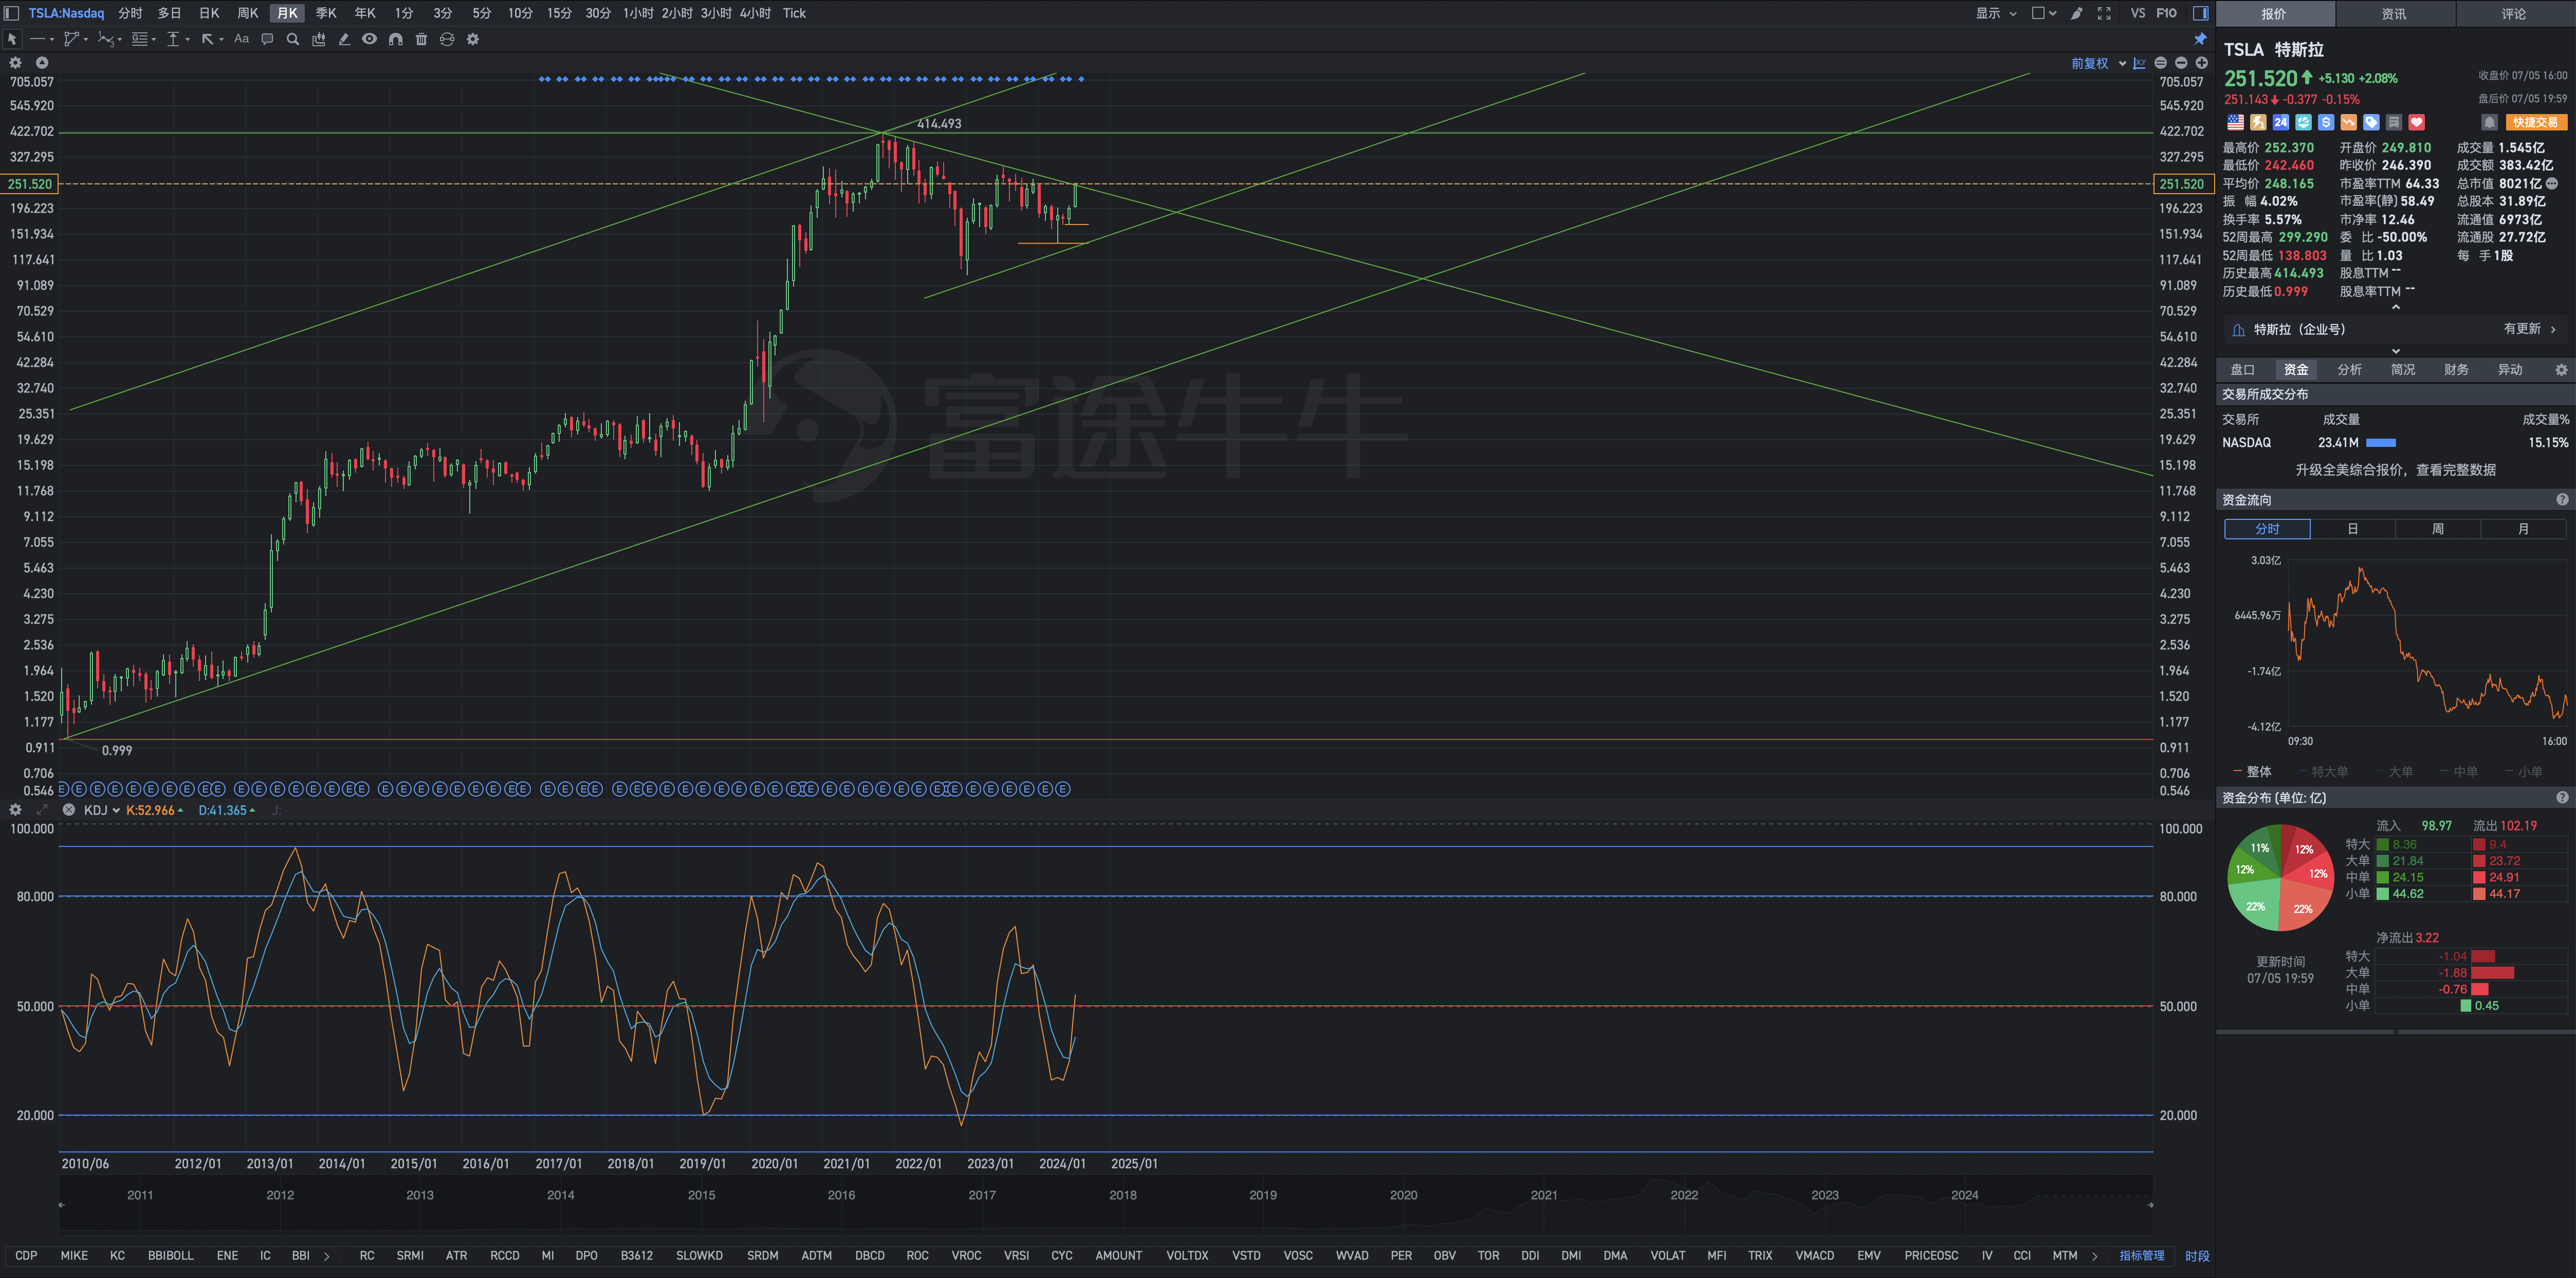Switch chart to 分时 view
The image size is (2576, 1278).
tap(130, 13)
